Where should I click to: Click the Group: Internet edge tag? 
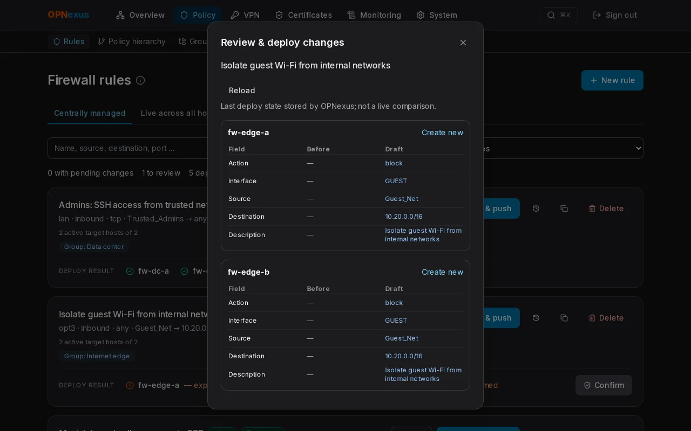pyautogui.click(x=97, y=356)
